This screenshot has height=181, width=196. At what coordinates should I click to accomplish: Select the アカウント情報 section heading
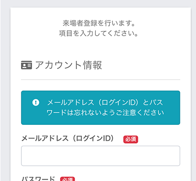[x=69, y=65]
